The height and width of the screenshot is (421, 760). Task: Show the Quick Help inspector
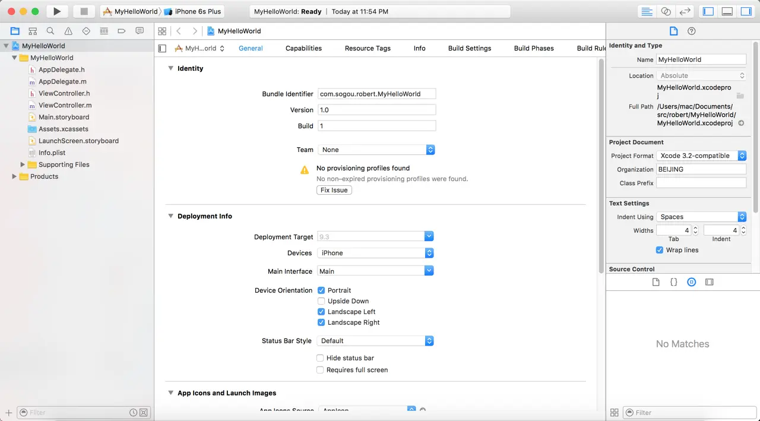[x=691, y=31]
